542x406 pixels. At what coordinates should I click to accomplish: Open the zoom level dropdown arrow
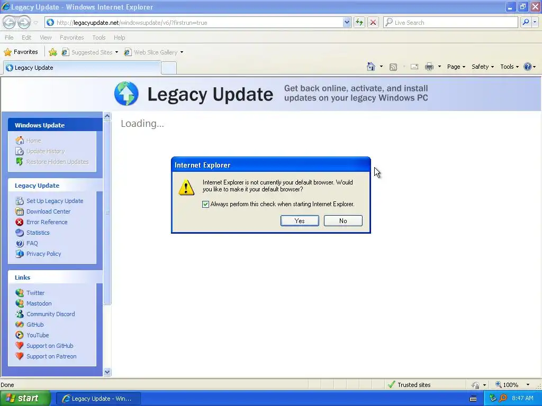[x=528, y=385]
